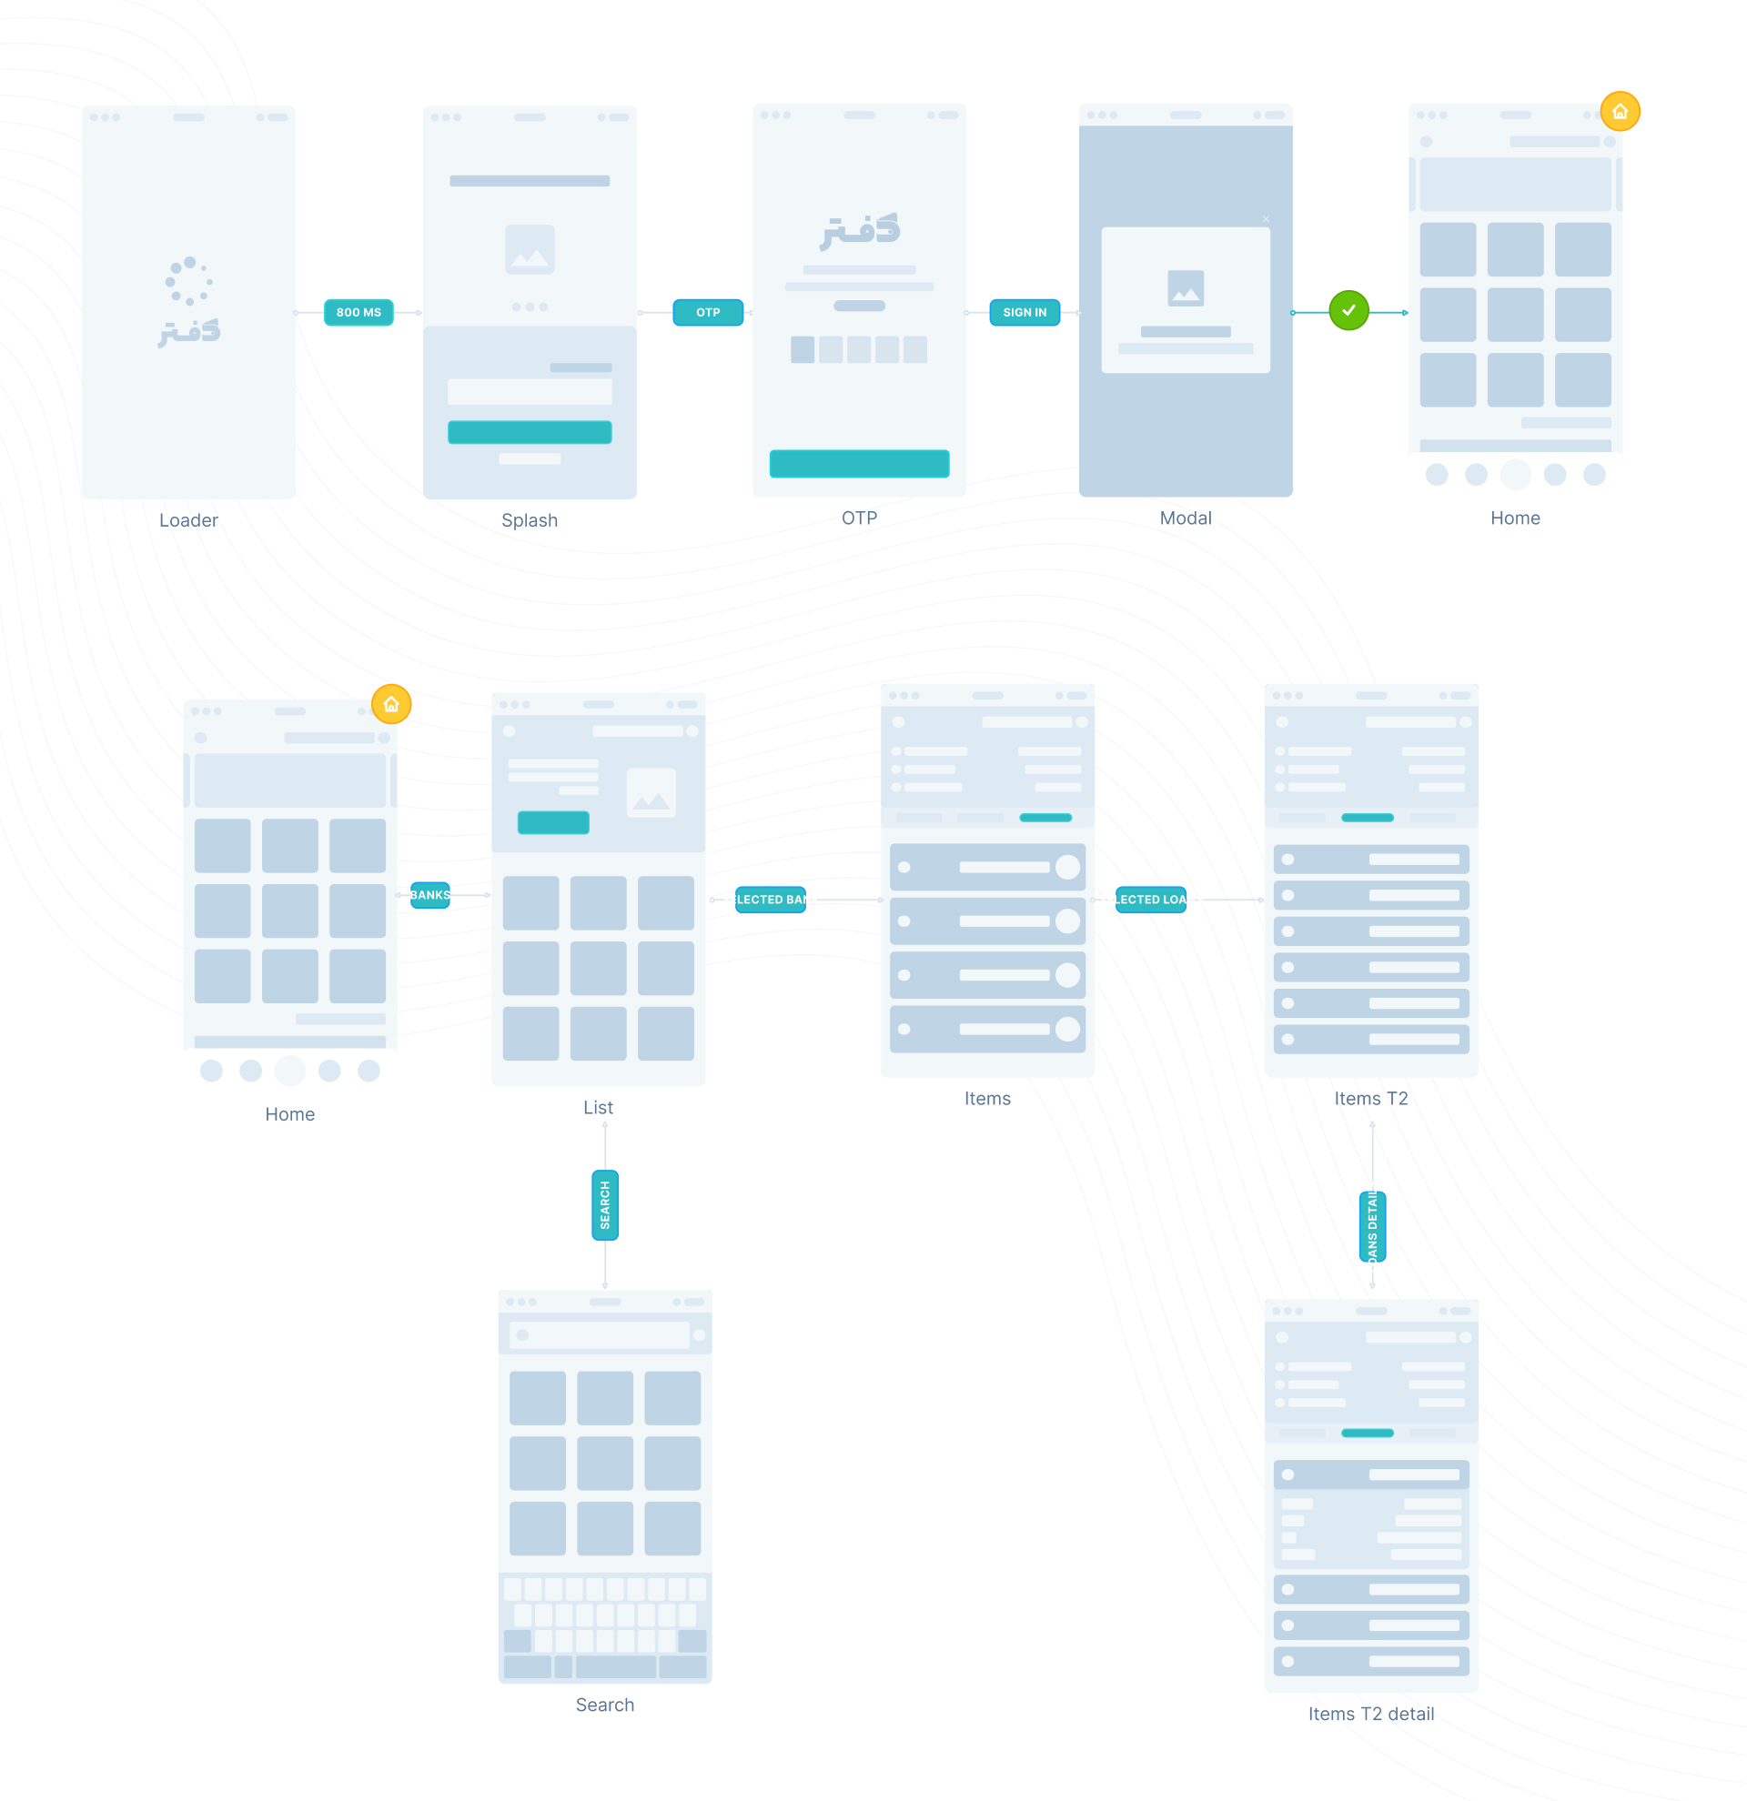The height and width of the screenshot is (1801, 1747).
Task: Select the Loader screen wireframe
Action: (x=188, y=308)
